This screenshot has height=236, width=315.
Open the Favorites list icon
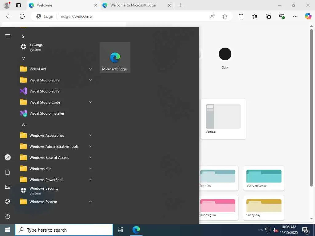pos(254,16)
